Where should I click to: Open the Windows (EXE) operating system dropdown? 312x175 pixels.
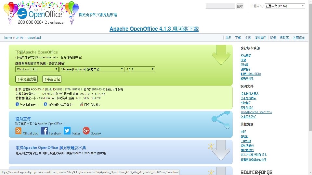[x=37, y=69]
